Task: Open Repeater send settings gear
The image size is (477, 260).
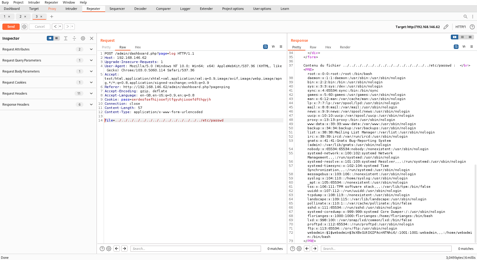Action: click(24, 27)
